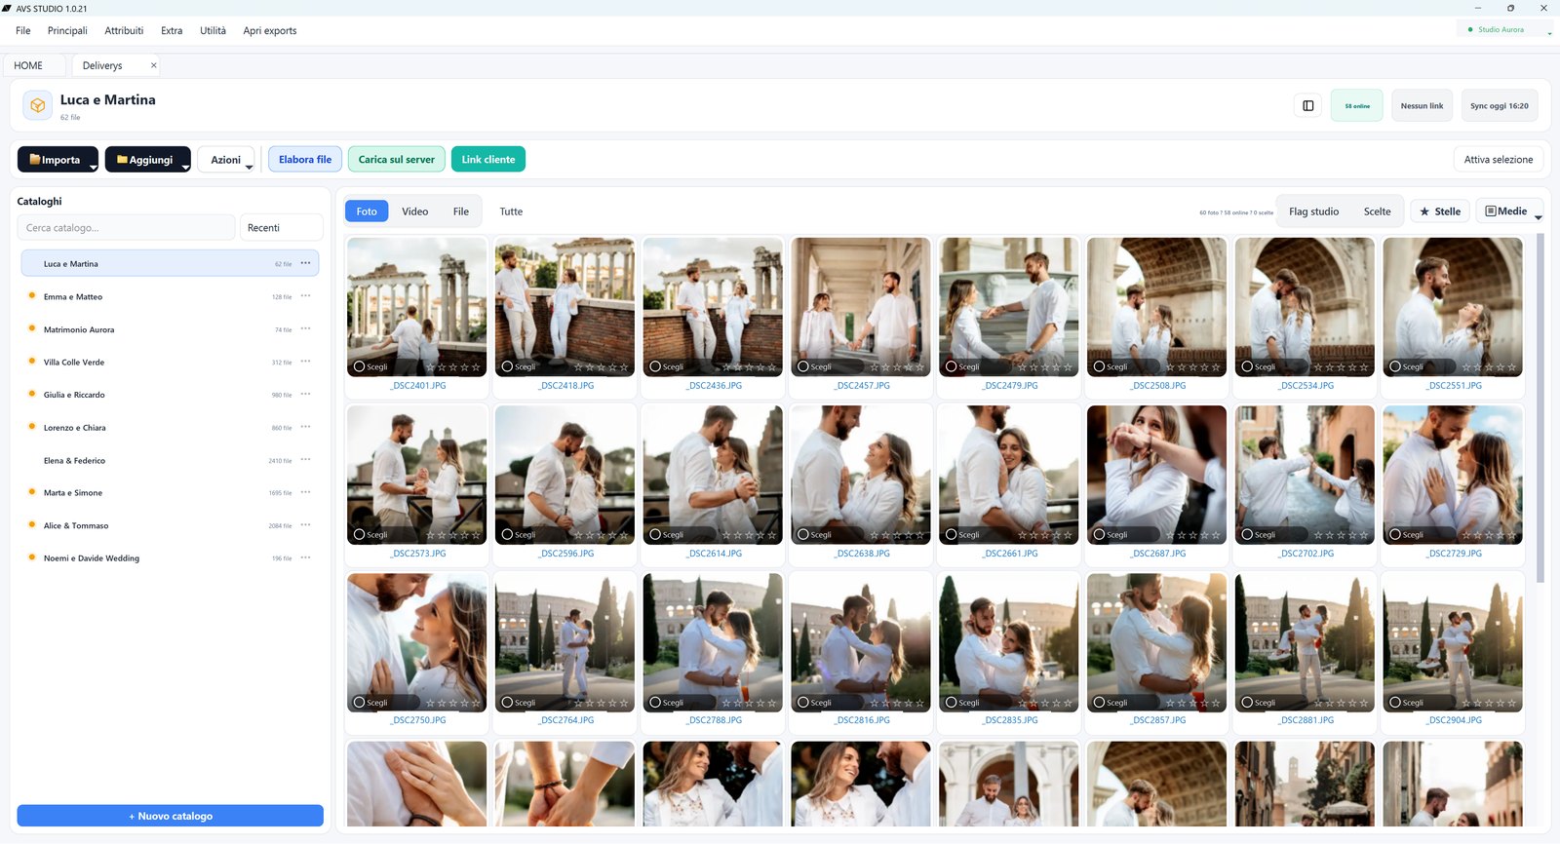
Task: Open options dots for Lorenzo e Chiara
Action: 305,427
